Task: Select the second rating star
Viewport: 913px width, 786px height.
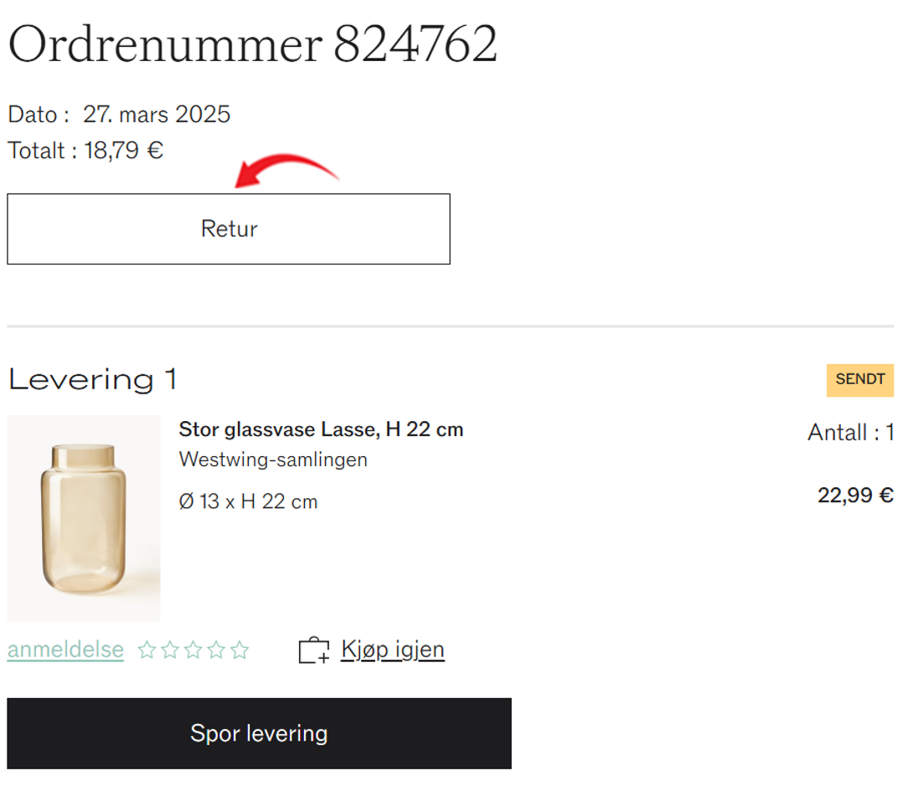Action: [170, 650]
